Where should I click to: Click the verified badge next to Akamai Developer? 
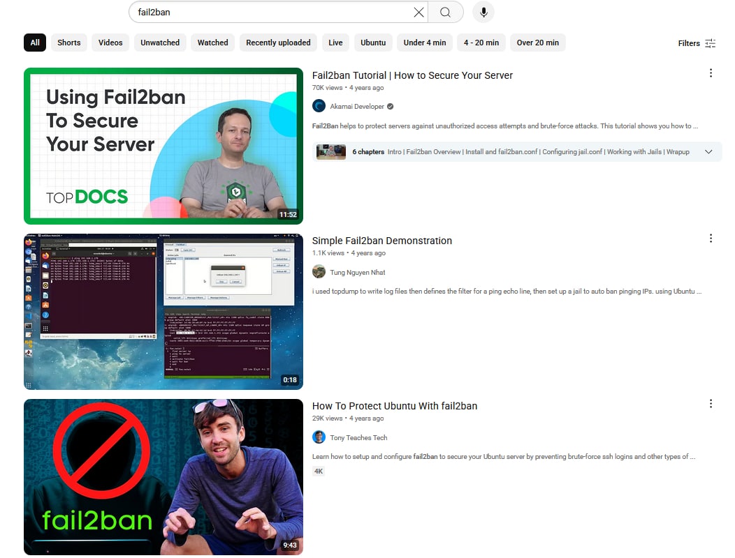point(390,107)
